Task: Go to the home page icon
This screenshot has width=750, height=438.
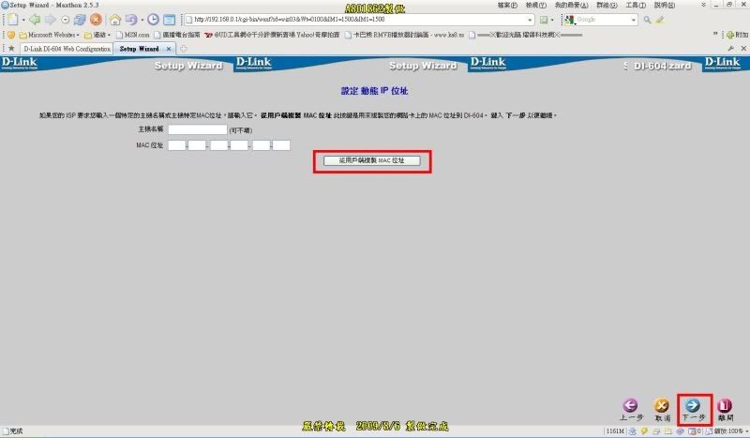Action: point(114,20)
